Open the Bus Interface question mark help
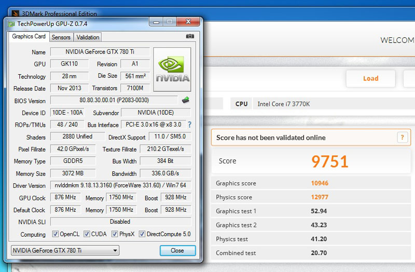 point(189,125)
